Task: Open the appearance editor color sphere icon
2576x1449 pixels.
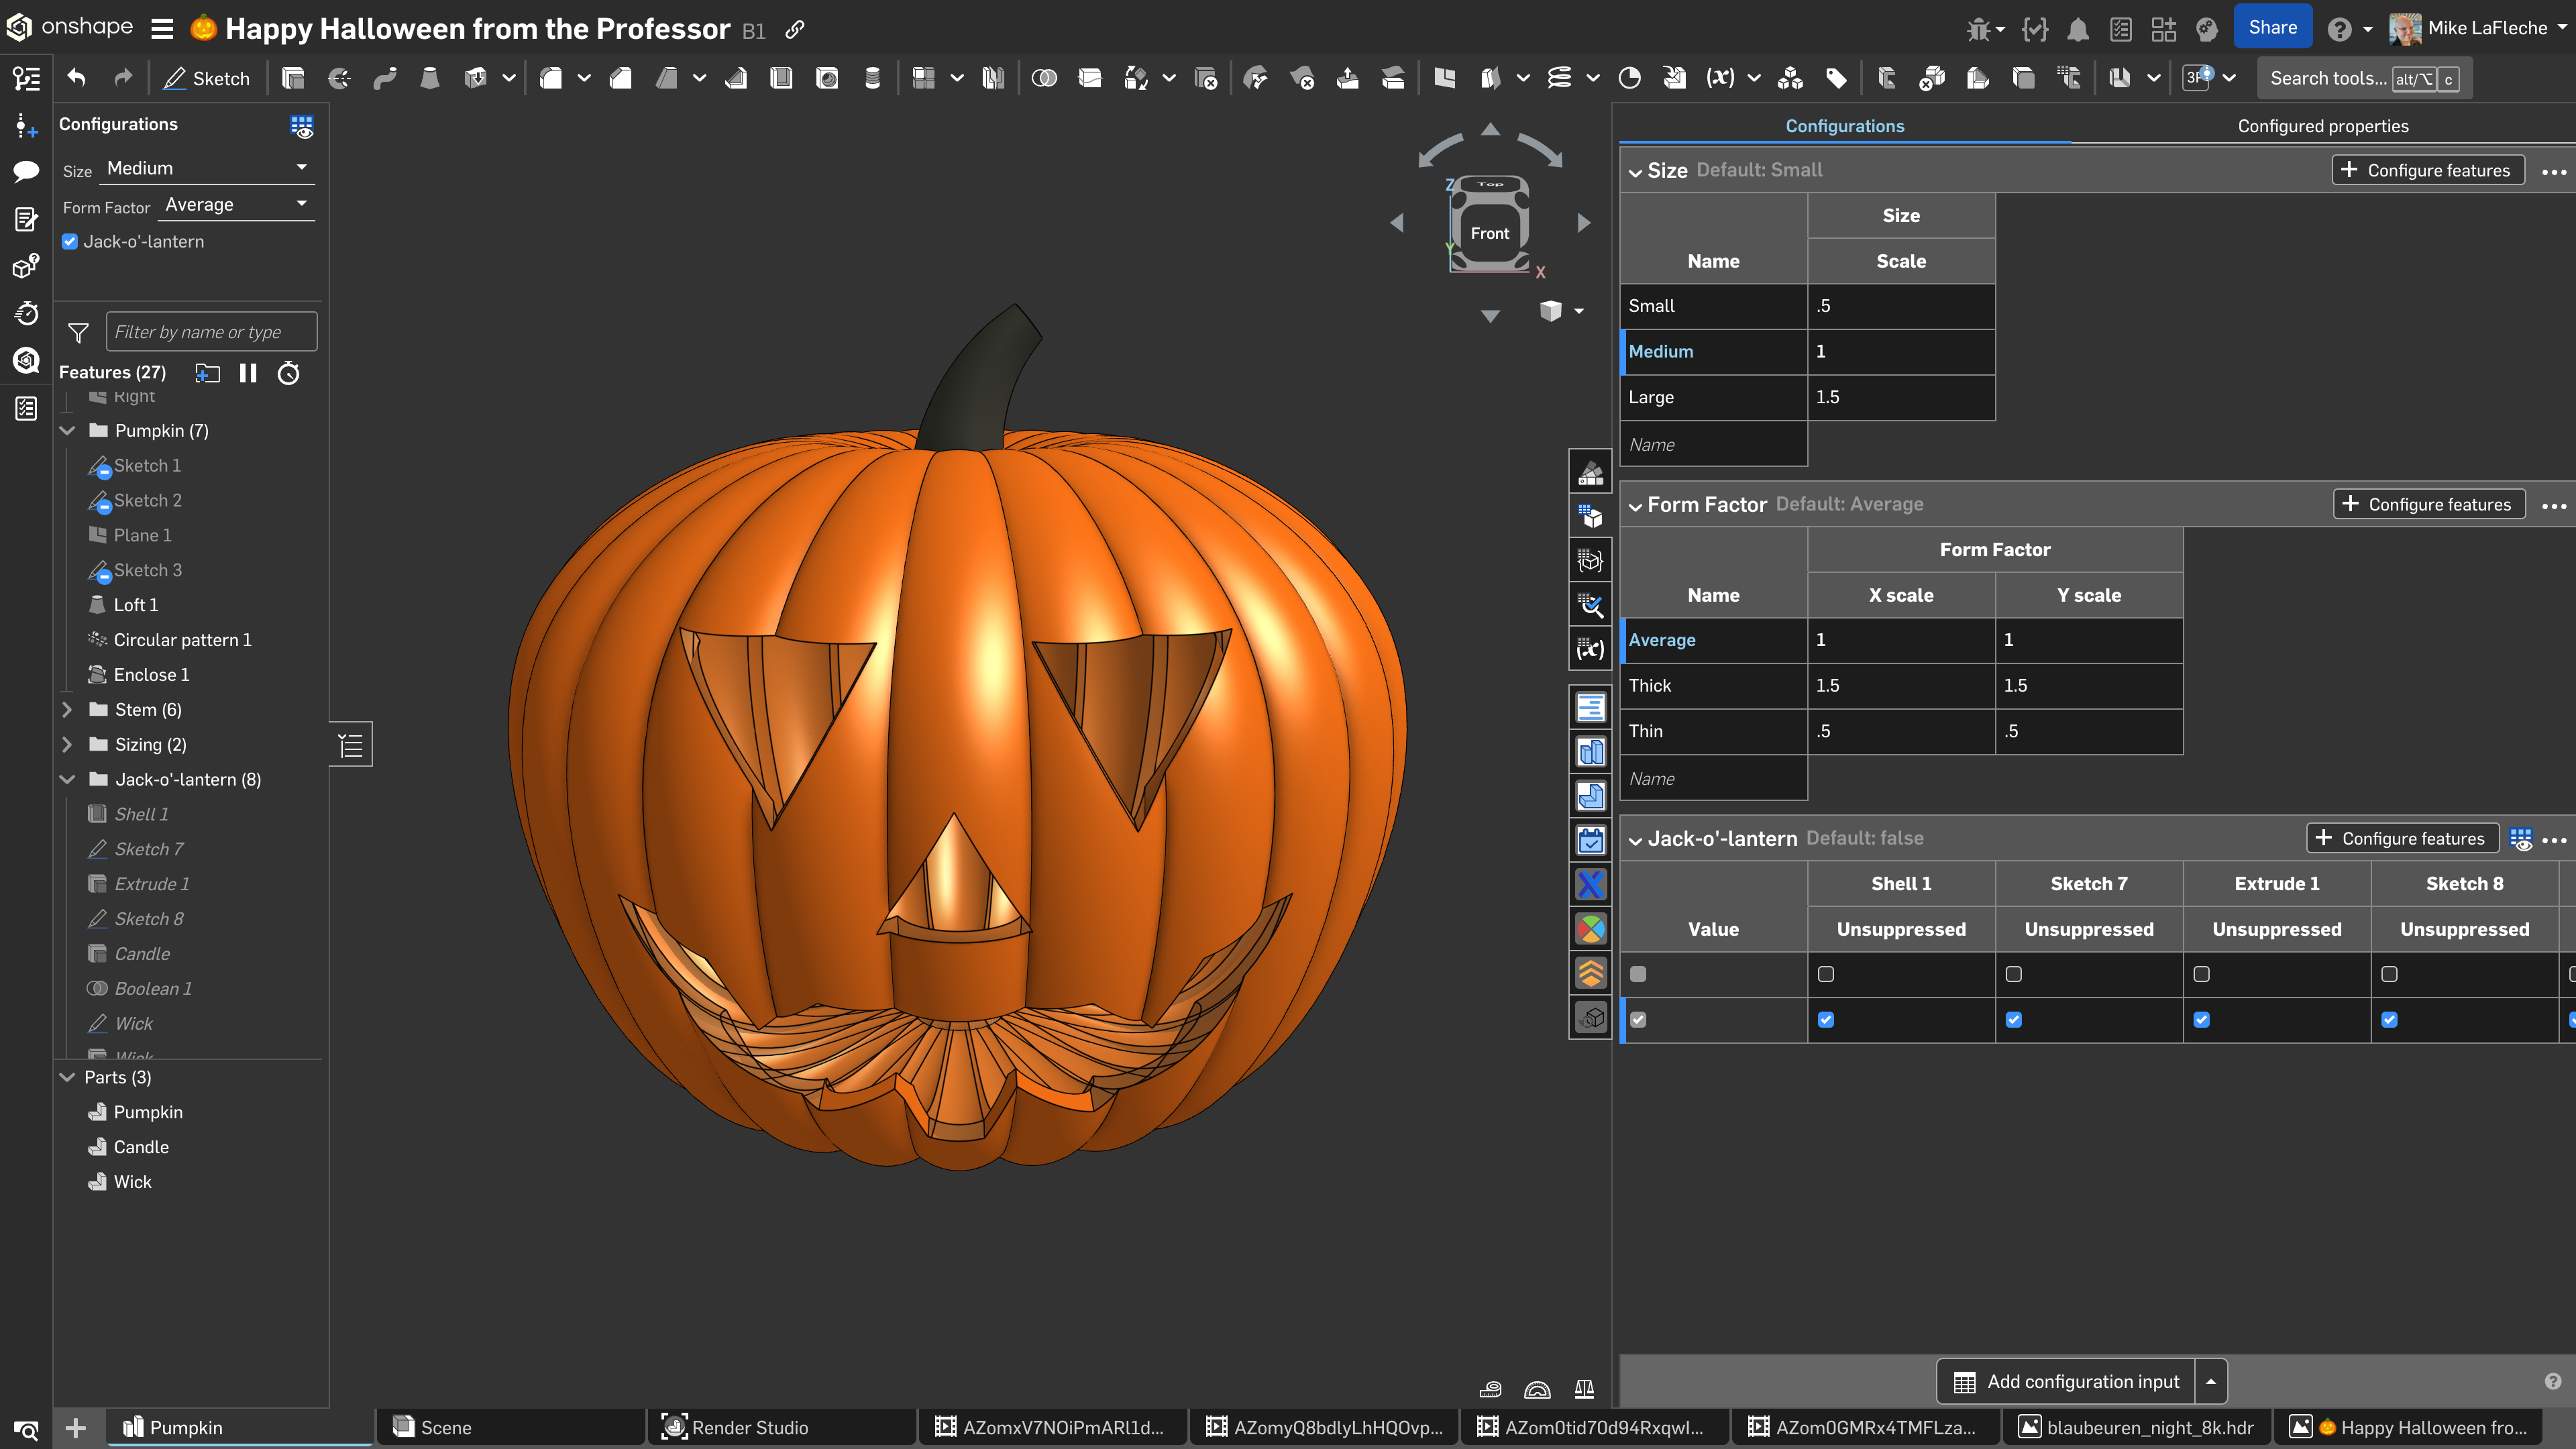Action: [x=1591, y=929]
